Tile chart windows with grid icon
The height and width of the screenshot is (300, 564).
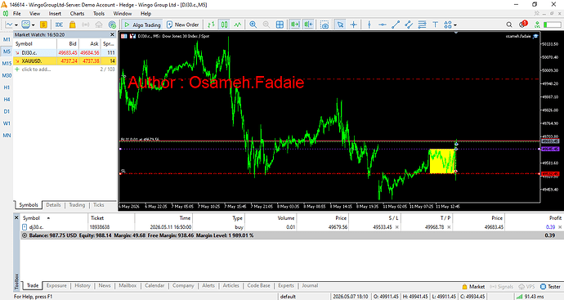(x=280, y=25)
